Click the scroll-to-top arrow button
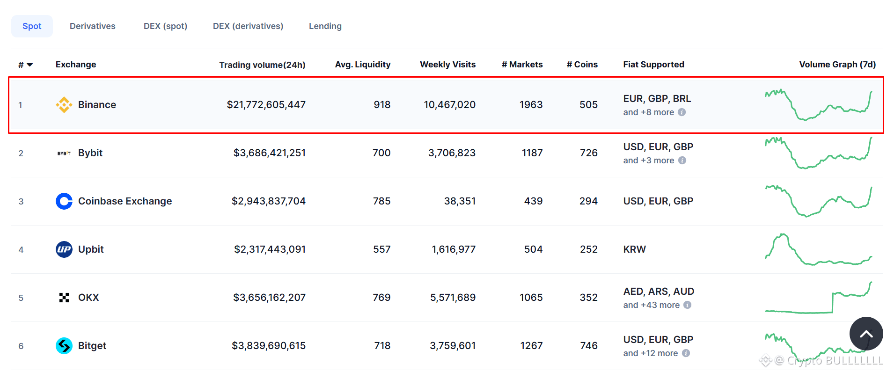Viewport: 887px width, 372px height. point(866,334)
